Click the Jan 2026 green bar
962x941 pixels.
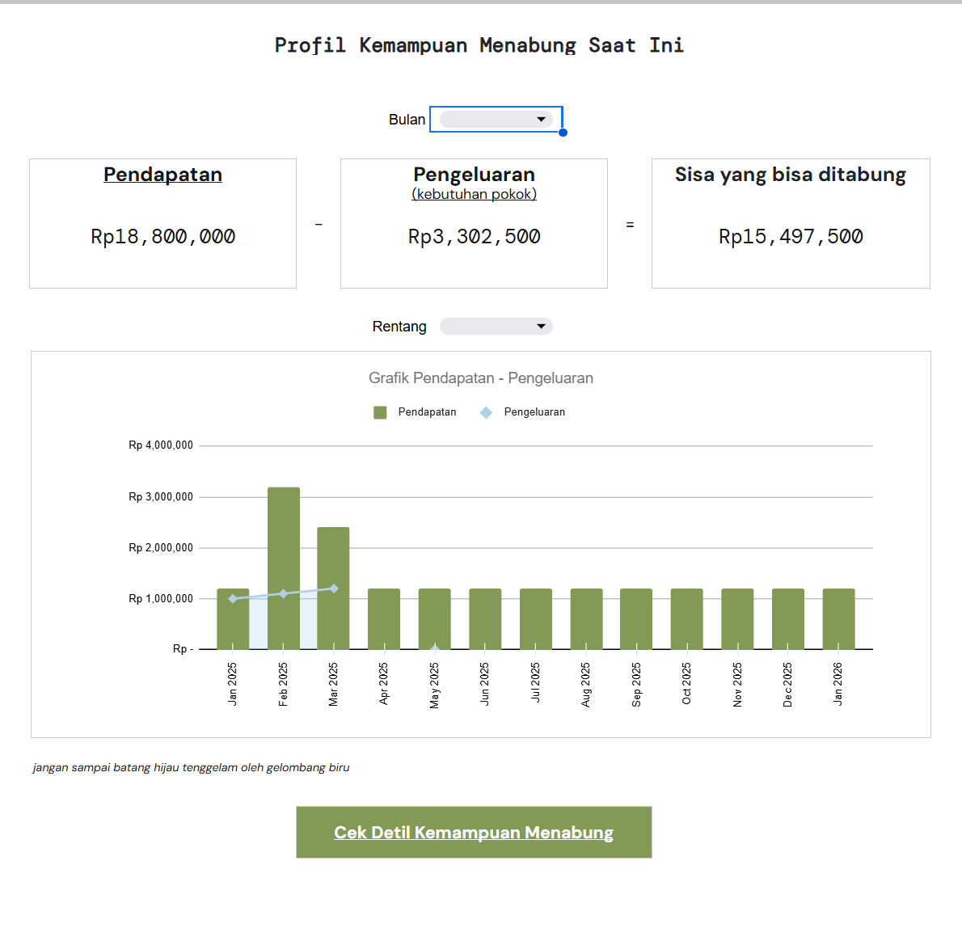coord(838,618)
